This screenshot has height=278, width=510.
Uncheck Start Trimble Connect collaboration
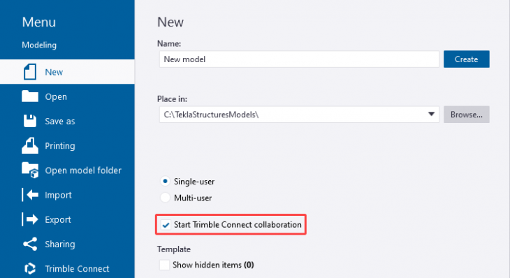point(166,225)
